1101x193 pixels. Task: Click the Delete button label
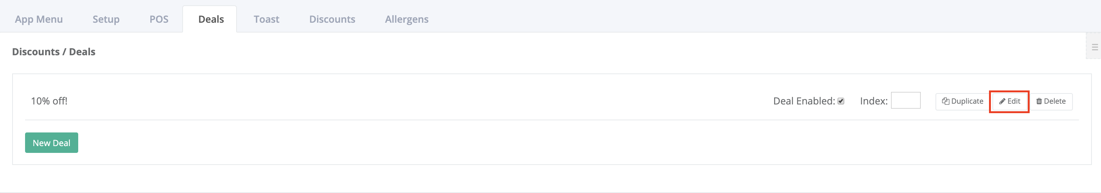point(1054,101)
